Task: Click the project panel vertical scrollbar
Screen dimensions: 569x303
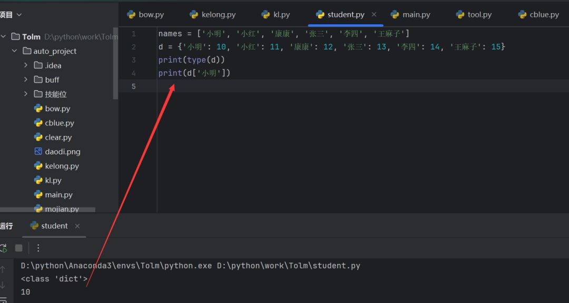Action: point(115,63)
